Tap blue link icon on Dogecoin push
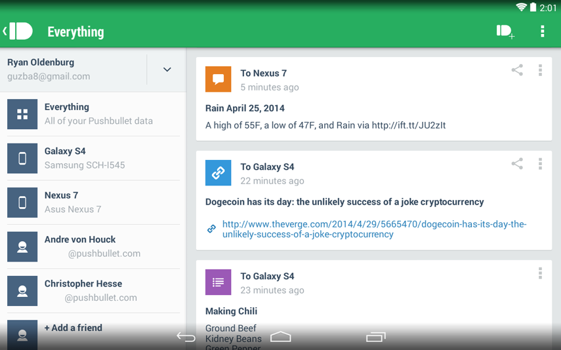Viewport: 561px width, 350px height. (218, 172)
